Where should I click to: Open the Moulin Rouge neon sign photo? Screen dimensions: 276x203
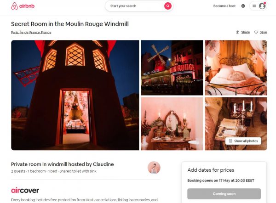tap(172, 68)
